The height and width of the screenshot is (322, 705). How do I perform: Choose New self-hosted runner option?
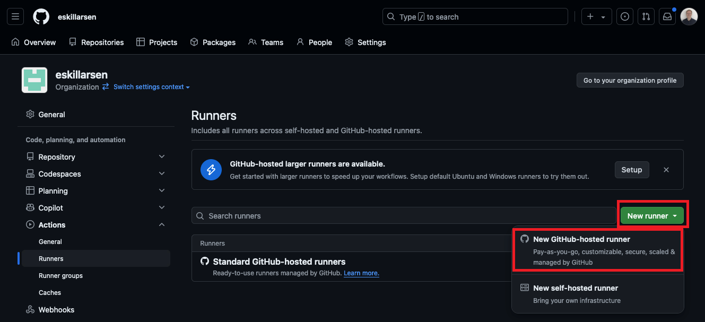pyautogui.click(x=598, y=294)
